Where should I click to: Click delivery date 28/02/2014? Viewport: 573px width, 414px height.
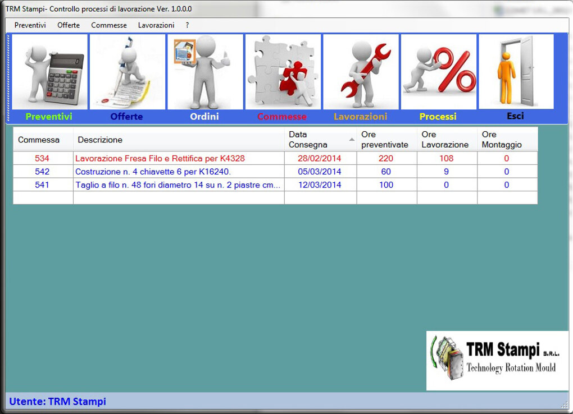(320, 158)
